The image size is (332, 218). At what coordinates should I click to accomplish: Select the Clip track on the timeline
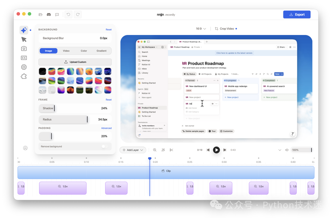pos(166,173)
